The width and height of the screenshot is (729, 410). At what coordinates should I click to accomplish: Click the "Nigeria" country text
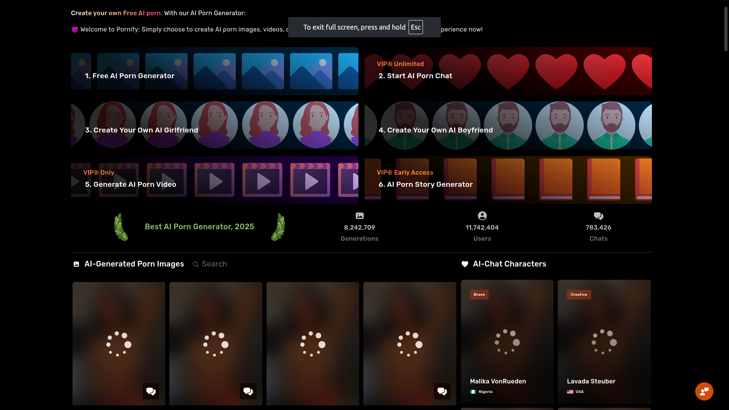(485, 392)
